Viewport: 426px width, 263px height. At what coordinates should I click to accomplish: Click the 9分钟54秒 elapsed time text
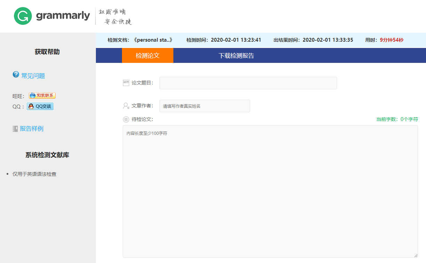click(392, 40)
